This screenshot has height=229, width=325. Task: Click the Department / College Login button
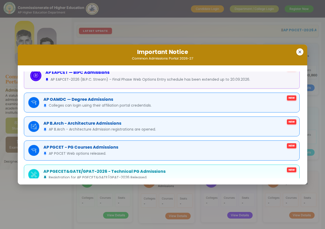click(x=254, y=9)
